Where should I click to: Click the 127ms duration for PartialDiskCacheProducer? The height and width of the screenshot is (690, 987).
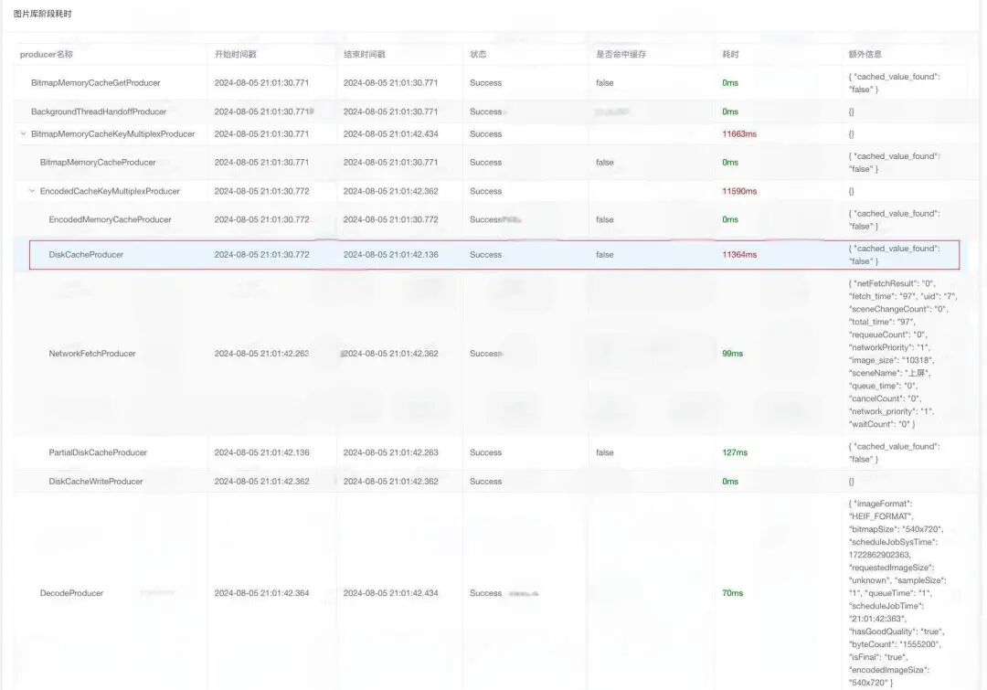[735, 452]
